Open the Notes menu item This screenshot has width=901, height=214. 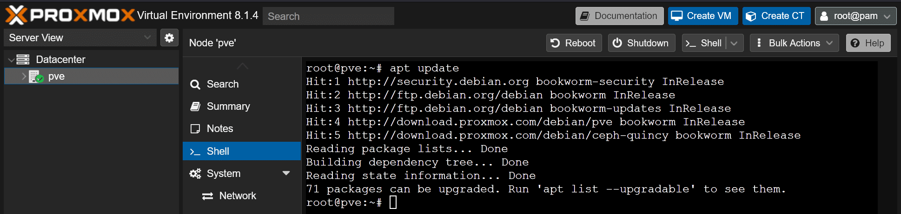(242, 129)
